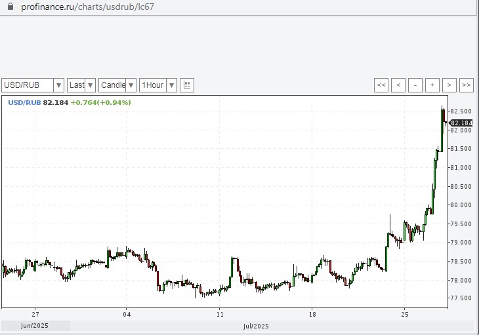This screenshot has width=479, height=335.
Task: Click the 11 date marker on time axis
Action: (x=220, y=314)
